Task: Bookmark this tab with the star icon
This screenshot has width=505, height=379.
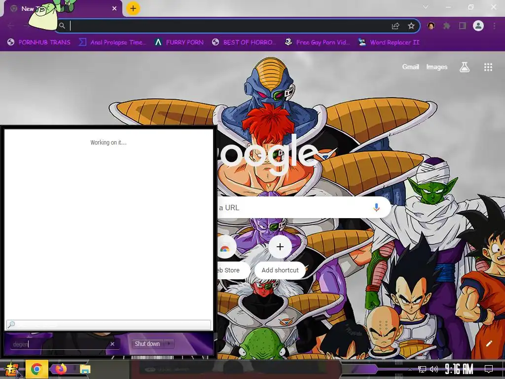Action: pos(411,26)
